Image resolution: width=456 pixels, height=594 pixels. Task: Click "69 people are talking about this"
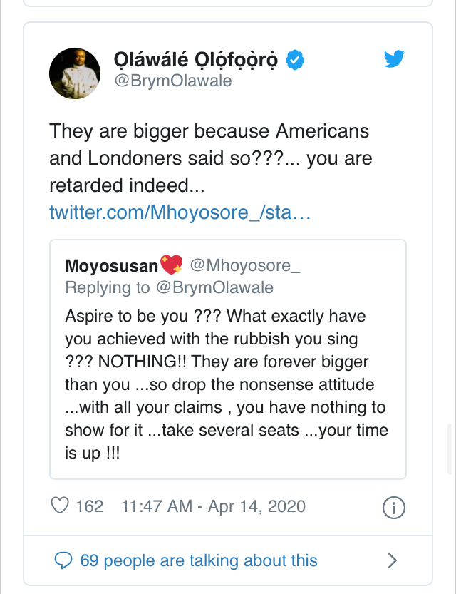199,560
